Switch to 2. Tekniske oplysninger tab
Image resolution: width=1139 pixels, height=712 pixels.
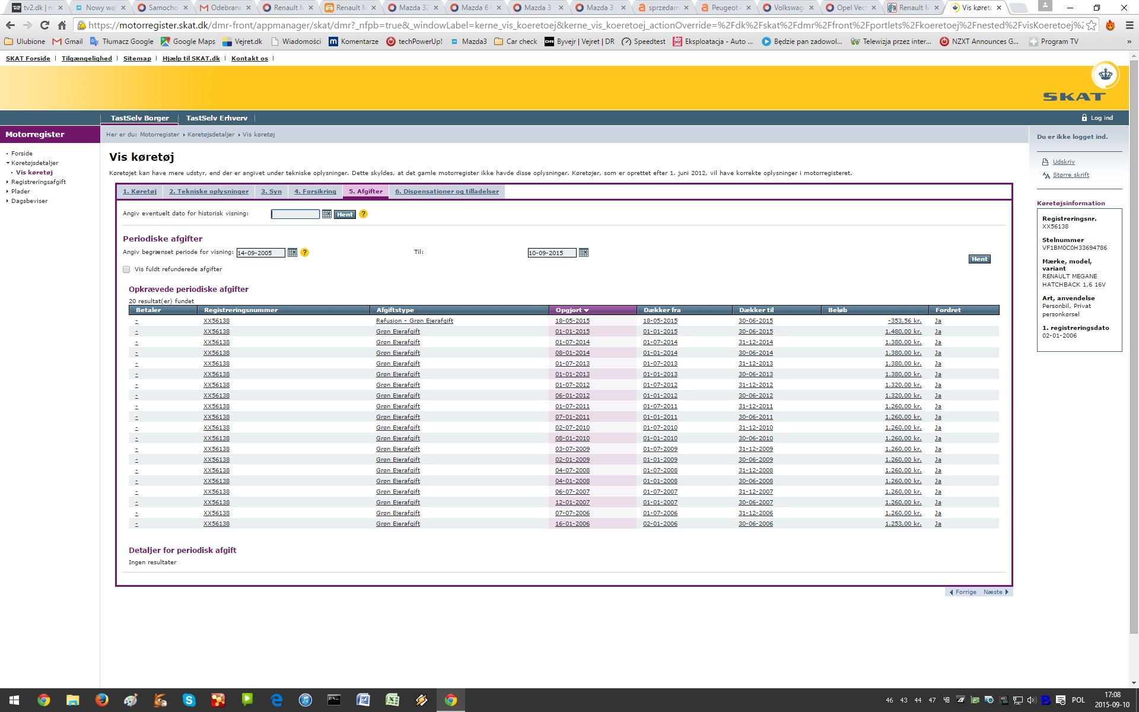pos(209,192)
